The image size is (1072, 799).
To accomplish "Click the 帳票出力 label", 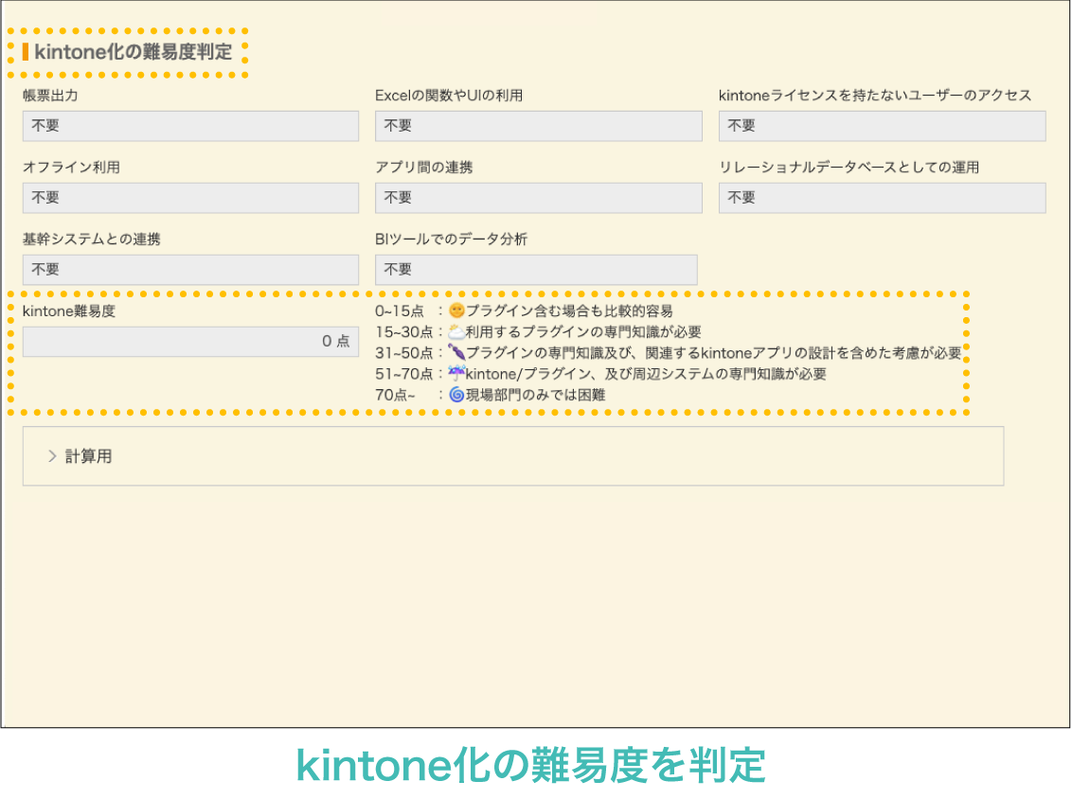I will [x=50, y=95].
